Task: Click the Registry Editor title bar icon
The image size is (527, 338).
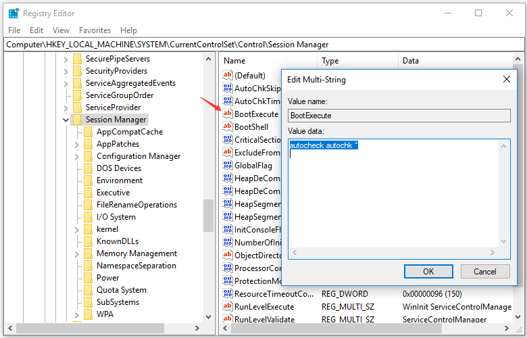Action: pos(13,13)
